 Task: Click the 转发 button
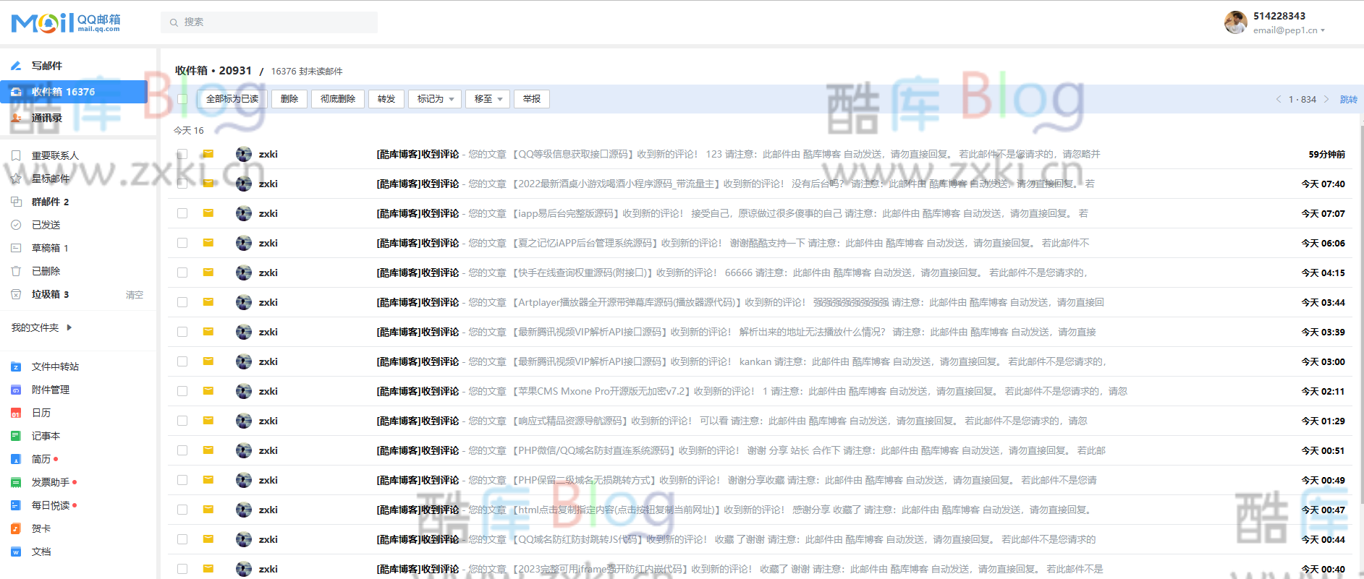(x=386, y=99)
